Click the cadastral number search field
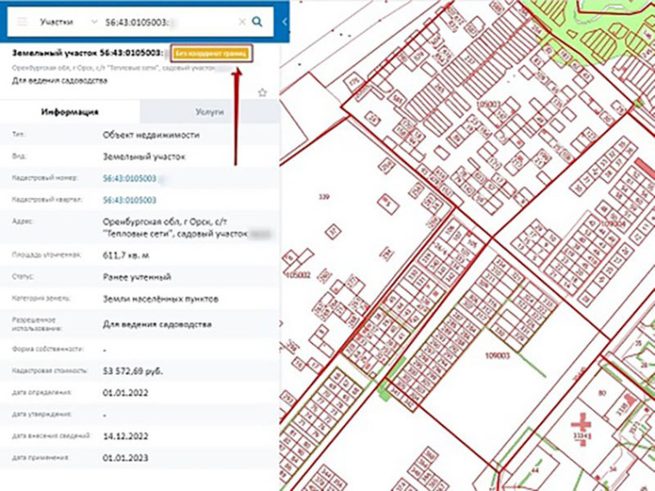655x491 pixels. click(167, 22)
